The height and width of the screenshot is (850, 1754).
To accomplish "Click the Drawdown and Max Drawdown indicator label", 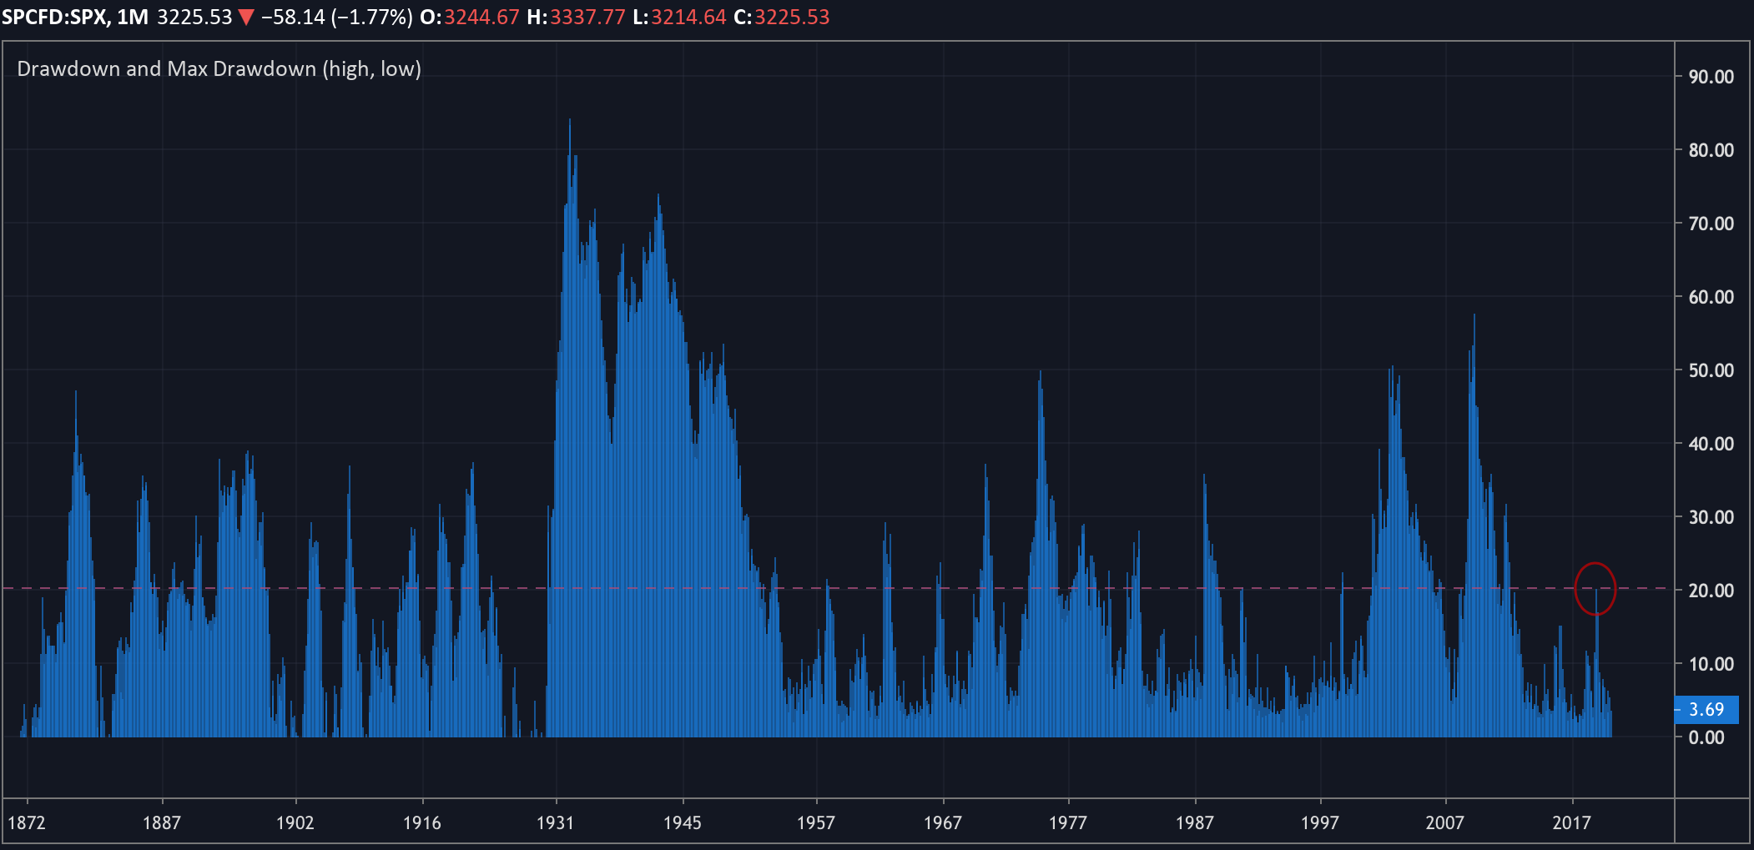I will pos(219,69).
